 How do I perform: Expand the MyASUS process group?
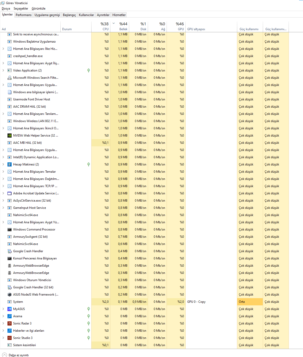(3, 309)
